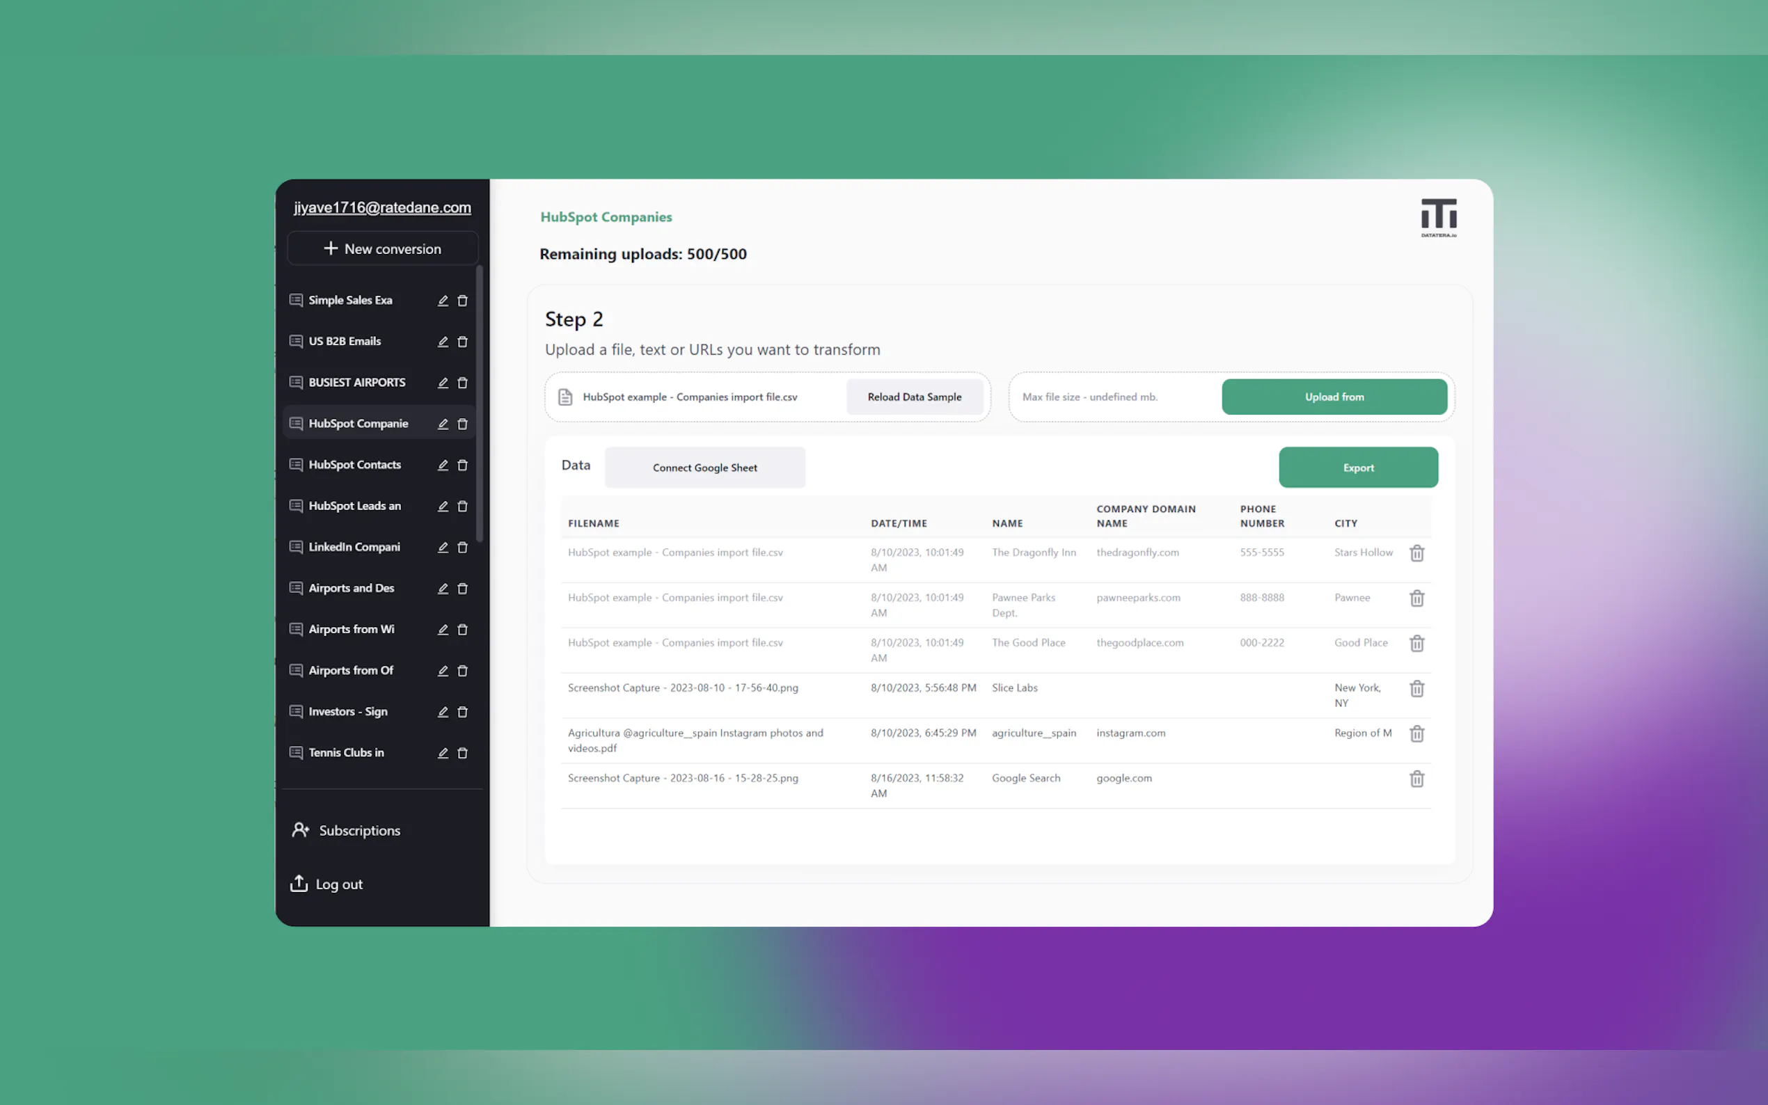Click the sidebar conversions list scrollbar

(480, 404)
